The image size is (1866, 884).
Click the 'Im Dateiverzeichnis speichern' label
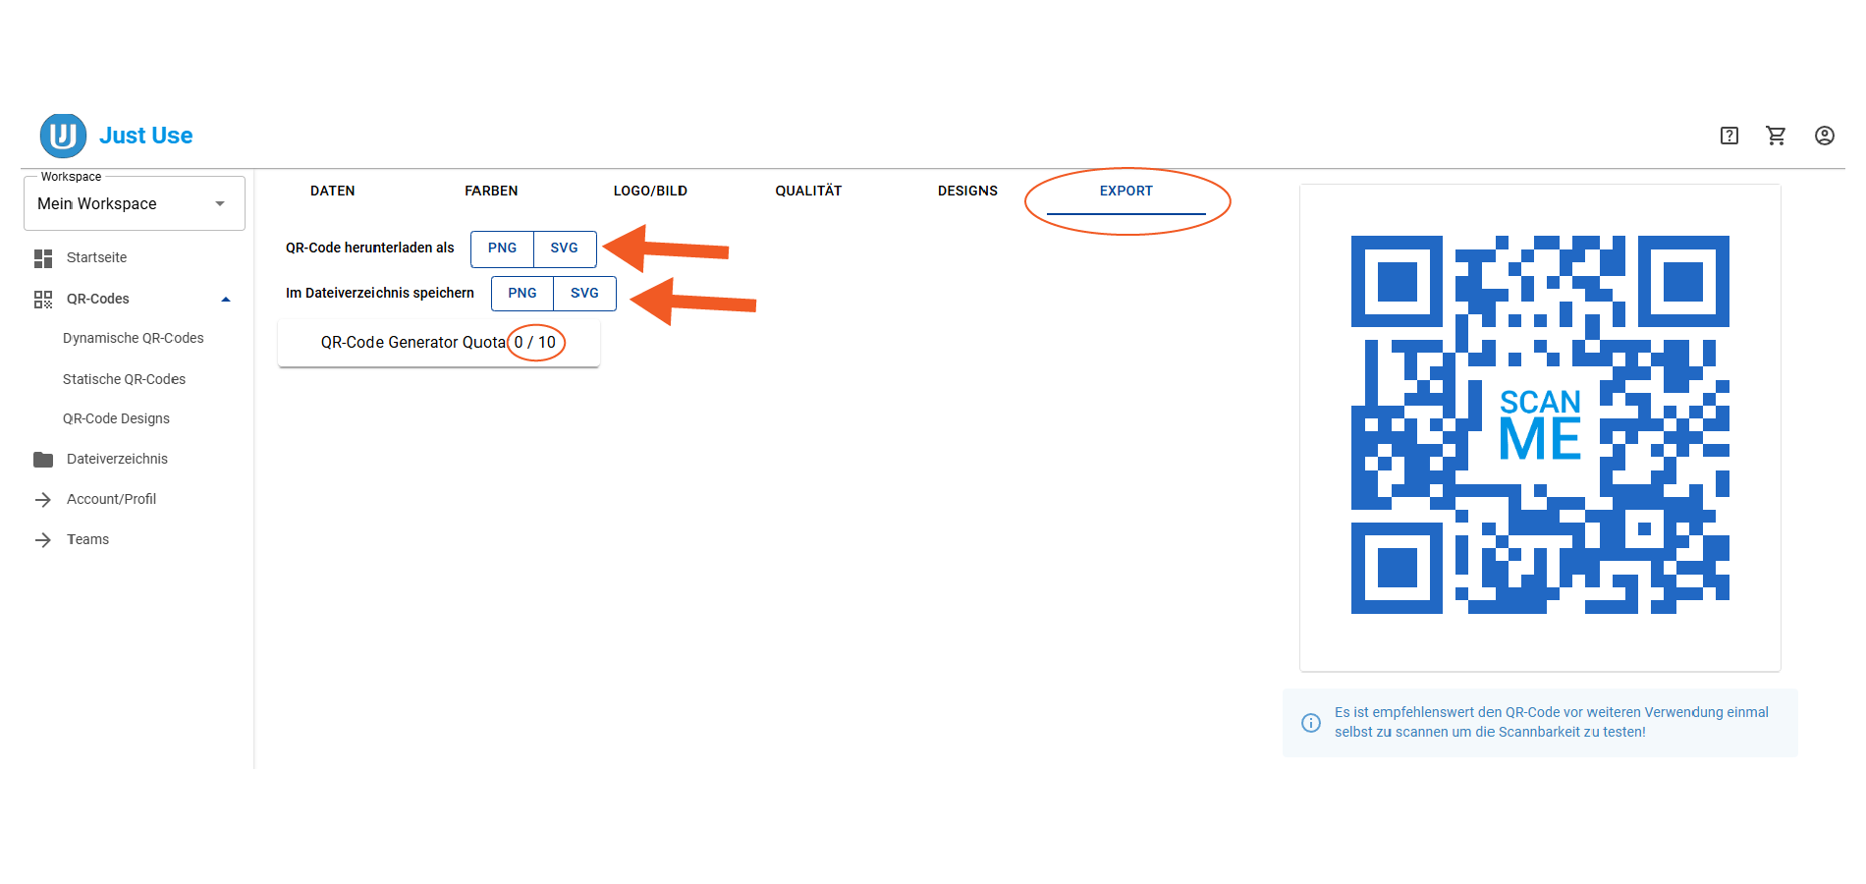[380, 294]
